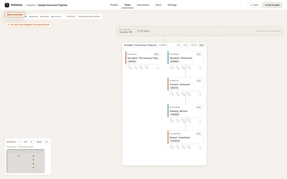Click blue branch icon under Document Retriever card

coord(188,67)
